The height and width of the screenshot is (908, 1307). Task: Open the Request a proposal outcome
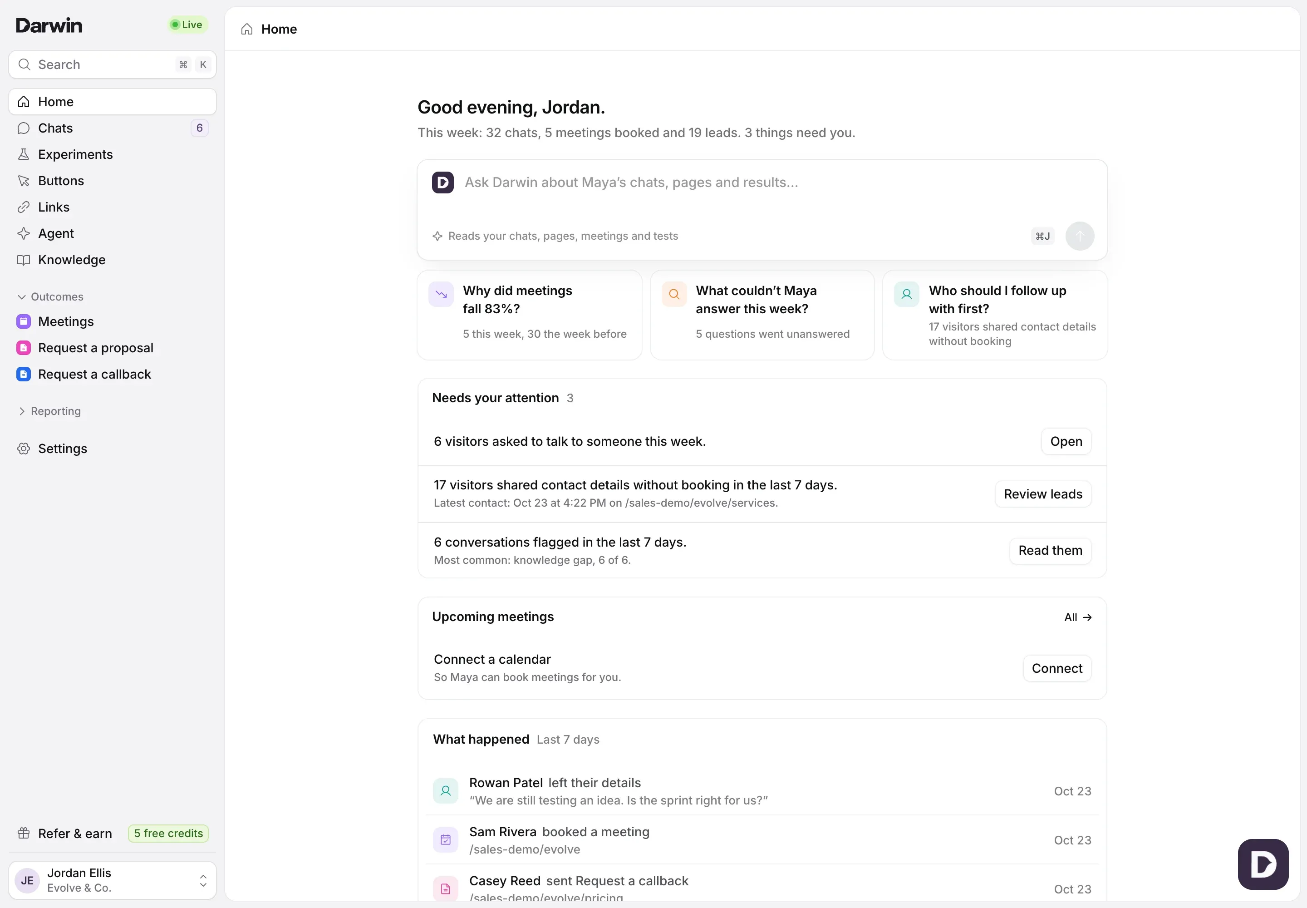coord(113,348)
